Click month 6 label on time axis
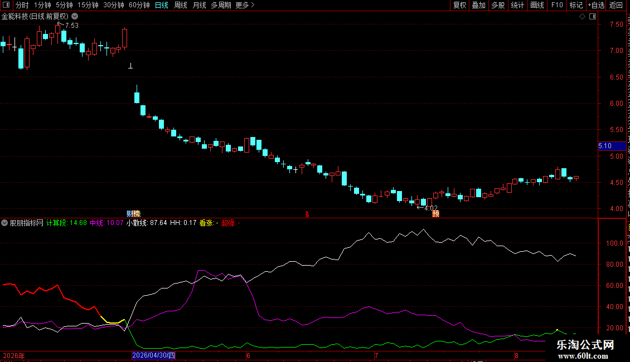This screenshot has height=362, width=630. (248, 355)
